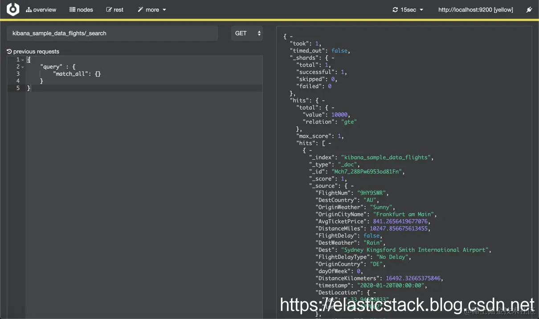Click the "match_all": {} line in editor

pyautogui.click(x=77, y=74)
